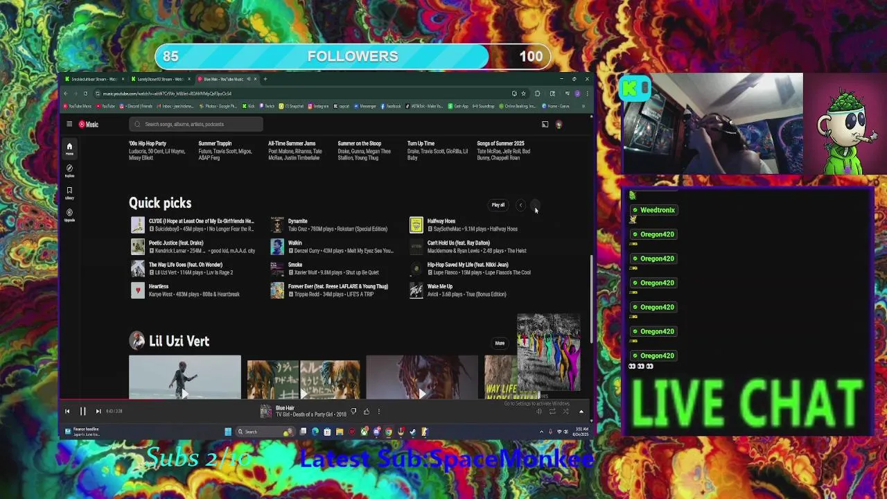Open Library in the left sidebar
The image size is (887, 499).
[x=69, y=193]
